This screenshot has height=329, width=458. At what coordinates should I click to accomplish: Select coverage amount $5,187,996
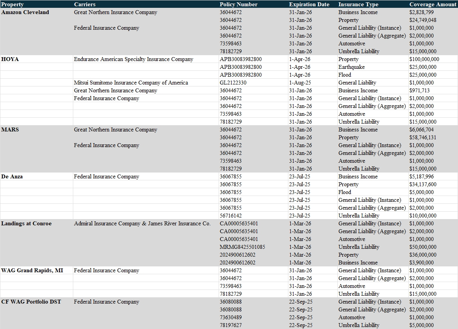422,176
